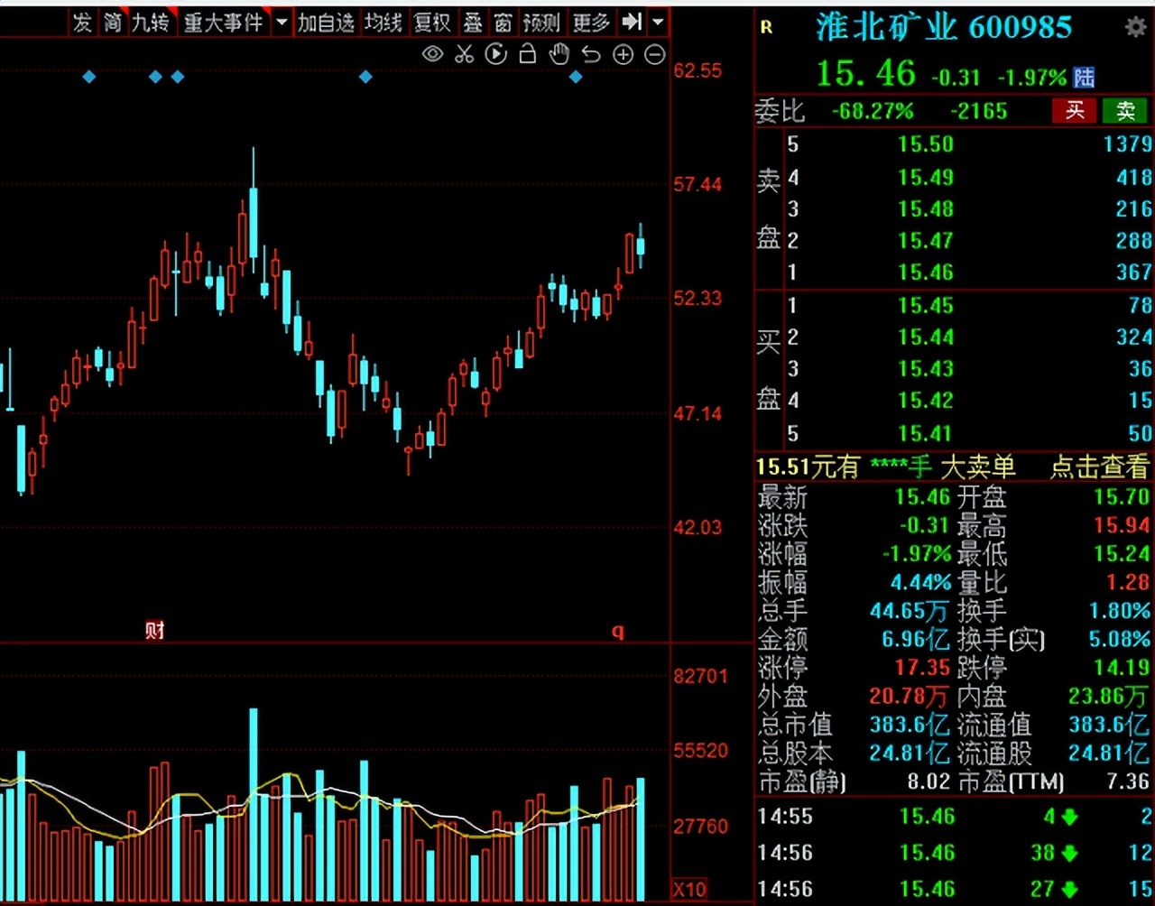
Task: Click the red 买 buy button
Action: click(x=1074, y=111)
